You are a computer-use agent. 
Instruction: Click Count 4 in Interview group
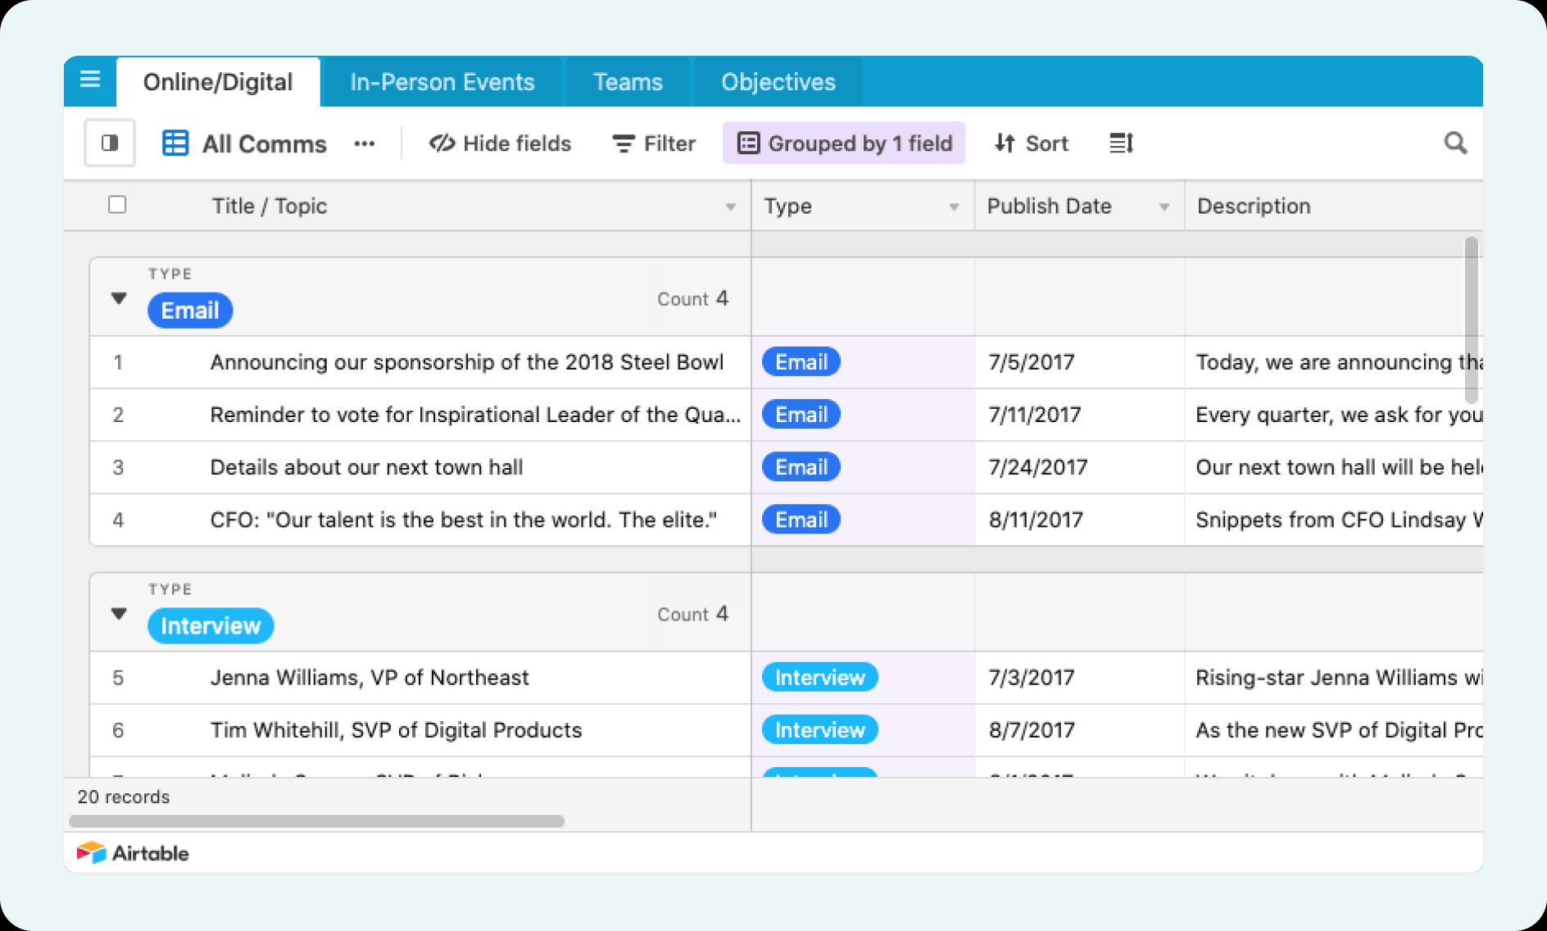692,614
